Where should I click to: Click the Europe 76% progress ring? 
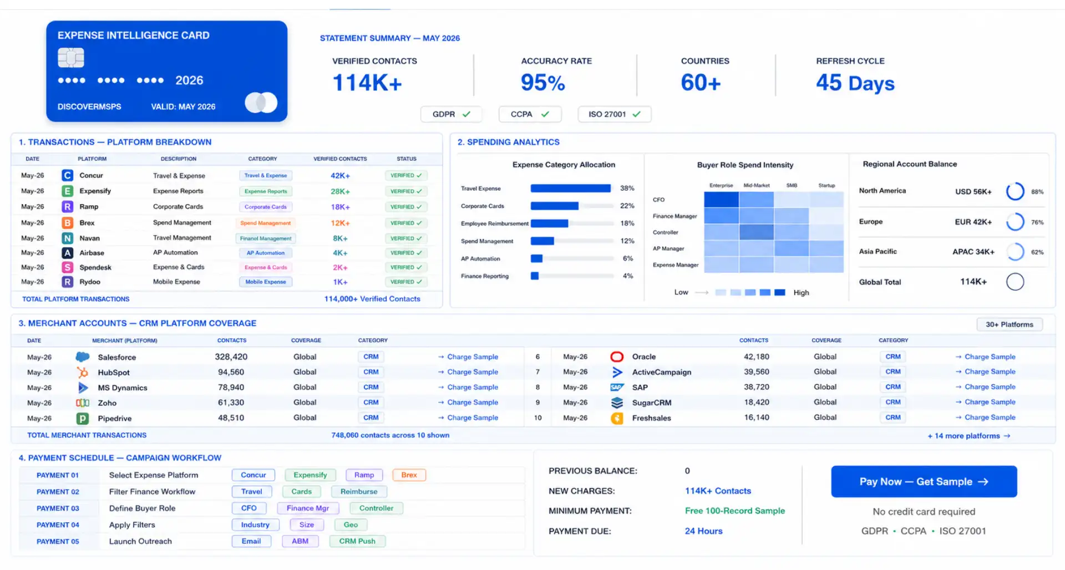pos(1015,222)
